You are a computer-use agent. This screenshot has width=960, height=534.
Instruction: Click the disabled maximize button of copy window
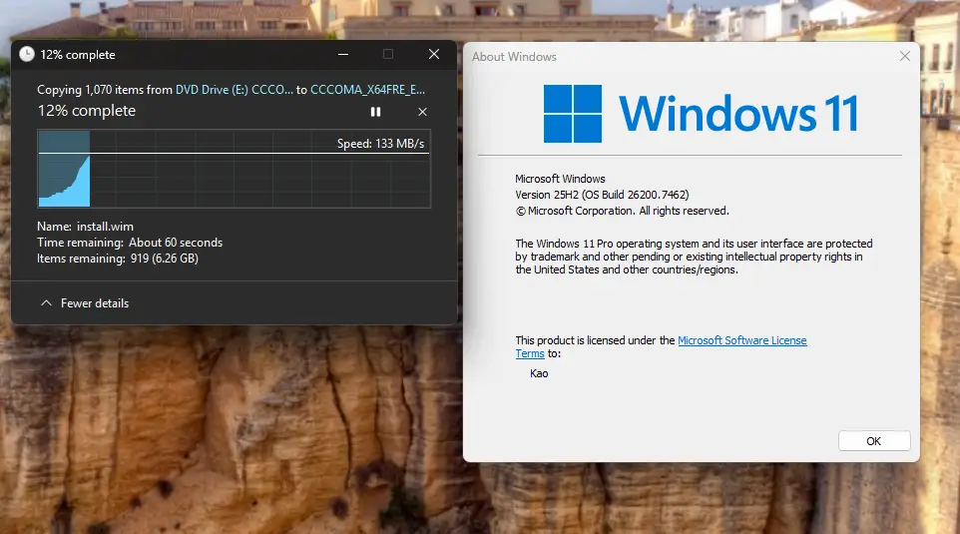pos(388,55)
